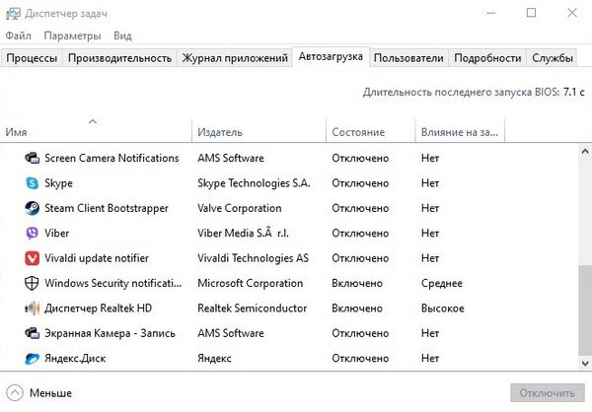Sort by the Состояние column header
The width and height of the screenshot is (592, 412).
pyautogui.click(x=371, y=130)
